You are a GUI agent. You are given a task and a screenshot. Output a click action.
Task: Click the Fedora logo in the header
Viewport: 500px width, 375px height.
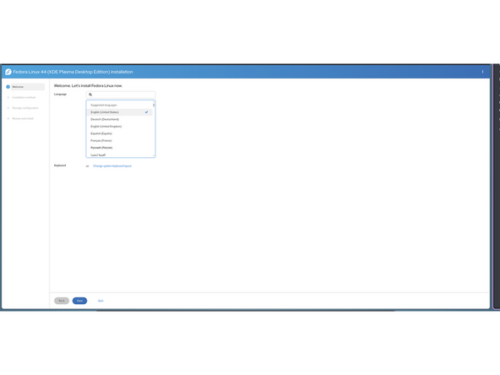click(8, 72)
